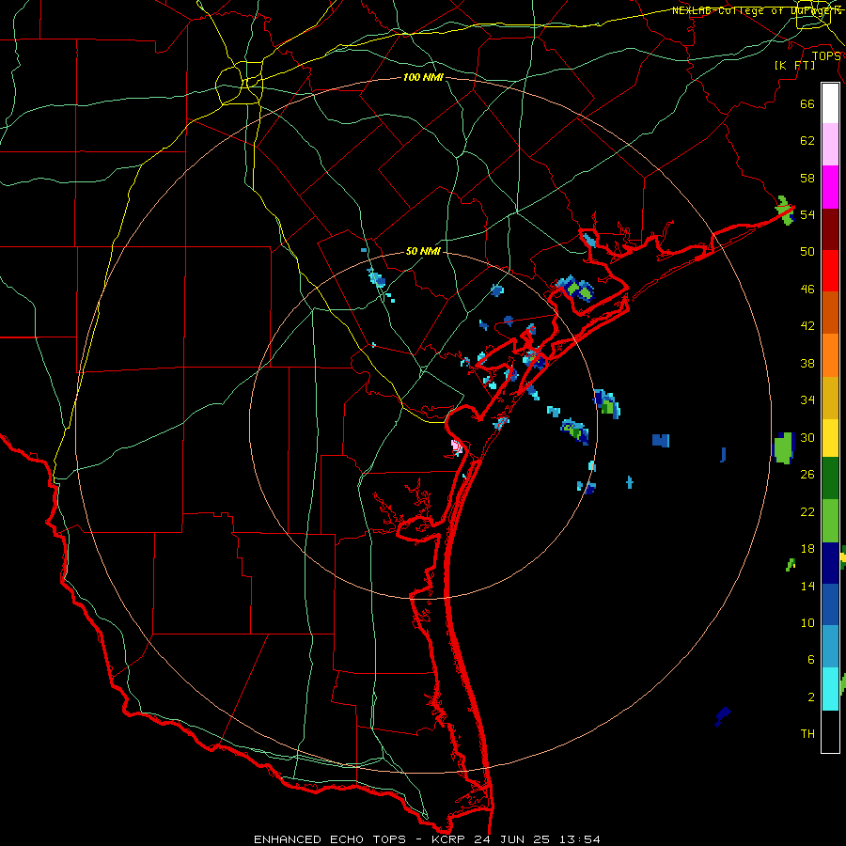The image size is (846, 846).
Task: Click the light pink 62 kft swatch
Action: [830, 145]
